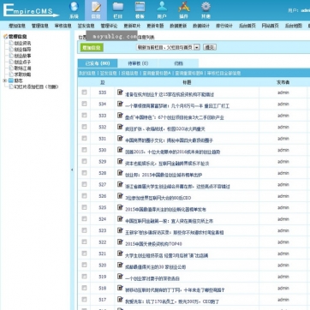Click the green 增加信息 button
The image size is (310, 310).
point(92,48)
